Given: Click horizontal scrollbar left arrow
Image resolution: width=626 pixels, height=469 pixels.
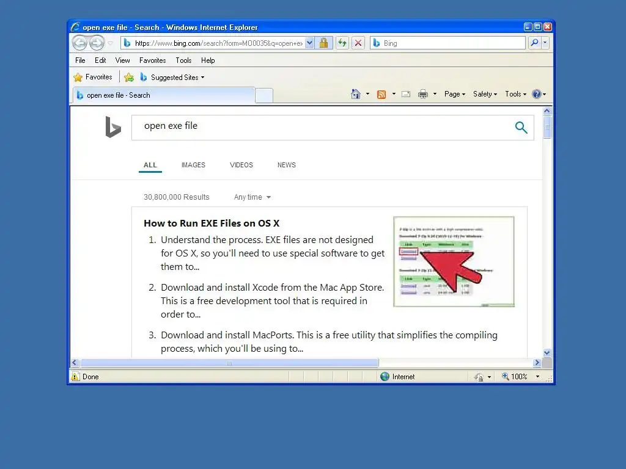Looking at the screenshot, I should (x=75, y=363).
